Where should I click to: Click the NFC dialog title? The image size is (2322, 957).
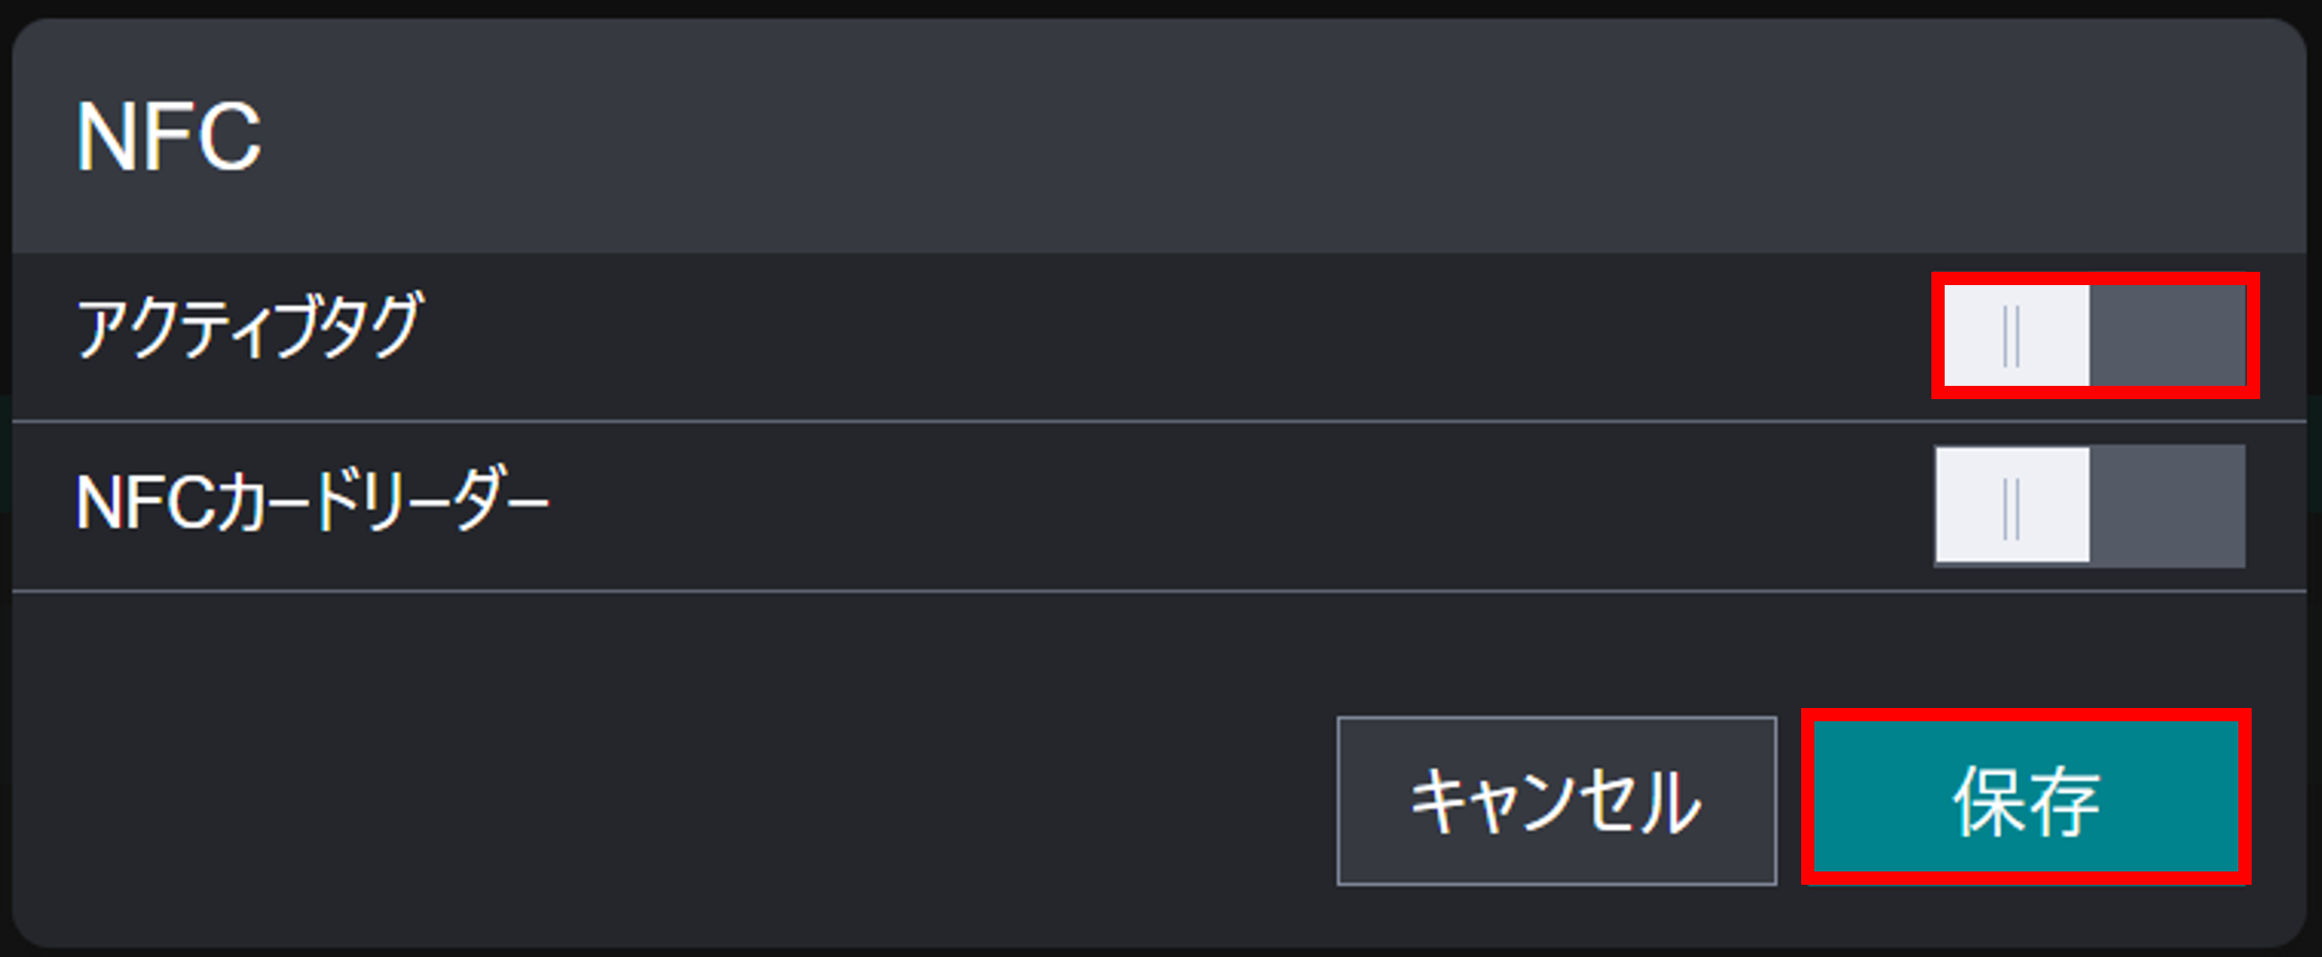tap(169, 138)
